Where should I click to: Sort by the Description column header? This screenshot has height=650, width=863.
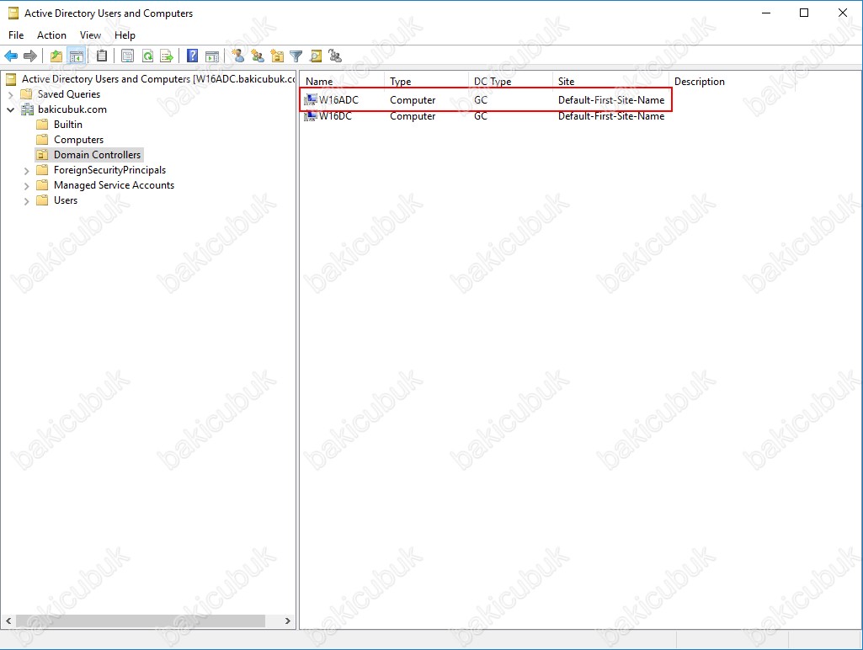[732, 82]
